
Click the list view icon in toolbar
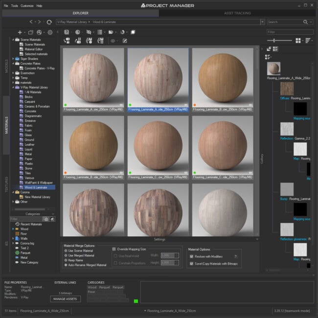tap(100, 32)
